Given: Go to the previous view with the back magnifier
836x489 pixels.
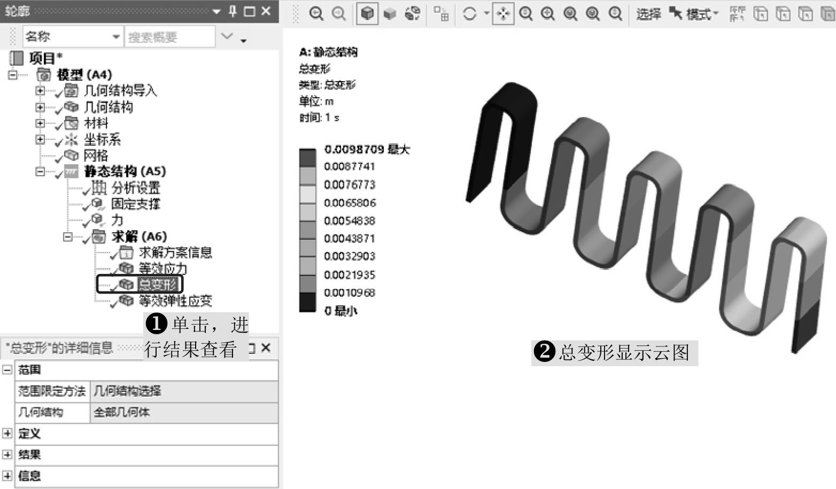Looking at the screenshot, I should point(316,14).
